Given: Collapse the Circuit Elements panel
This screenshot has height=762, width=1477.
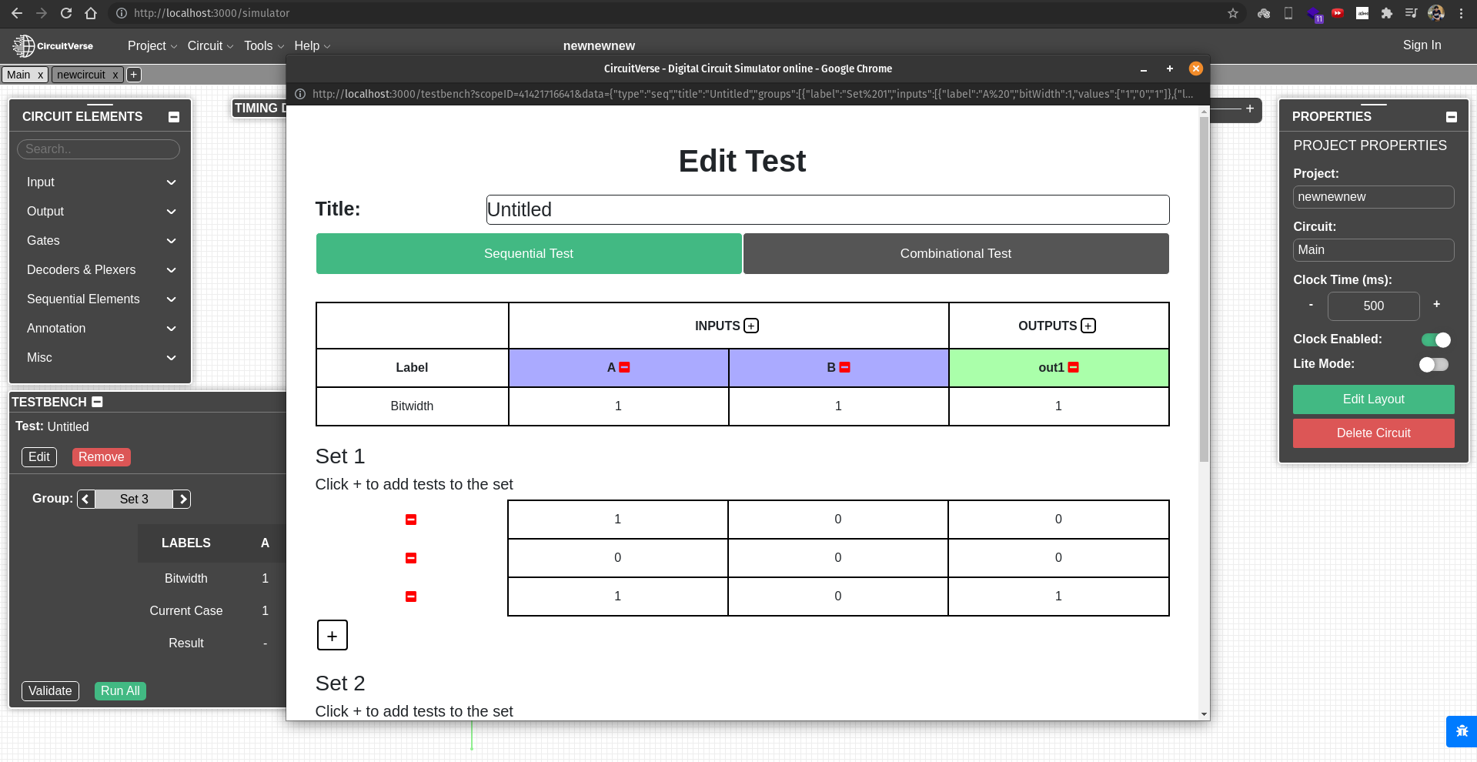Looking at the screenshot, I should [x=173, y=115].
